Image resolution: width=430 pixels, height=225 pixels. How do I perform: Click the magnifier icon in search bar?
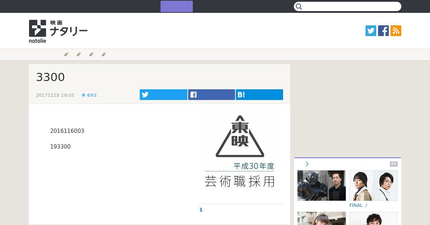coord(299,6)
